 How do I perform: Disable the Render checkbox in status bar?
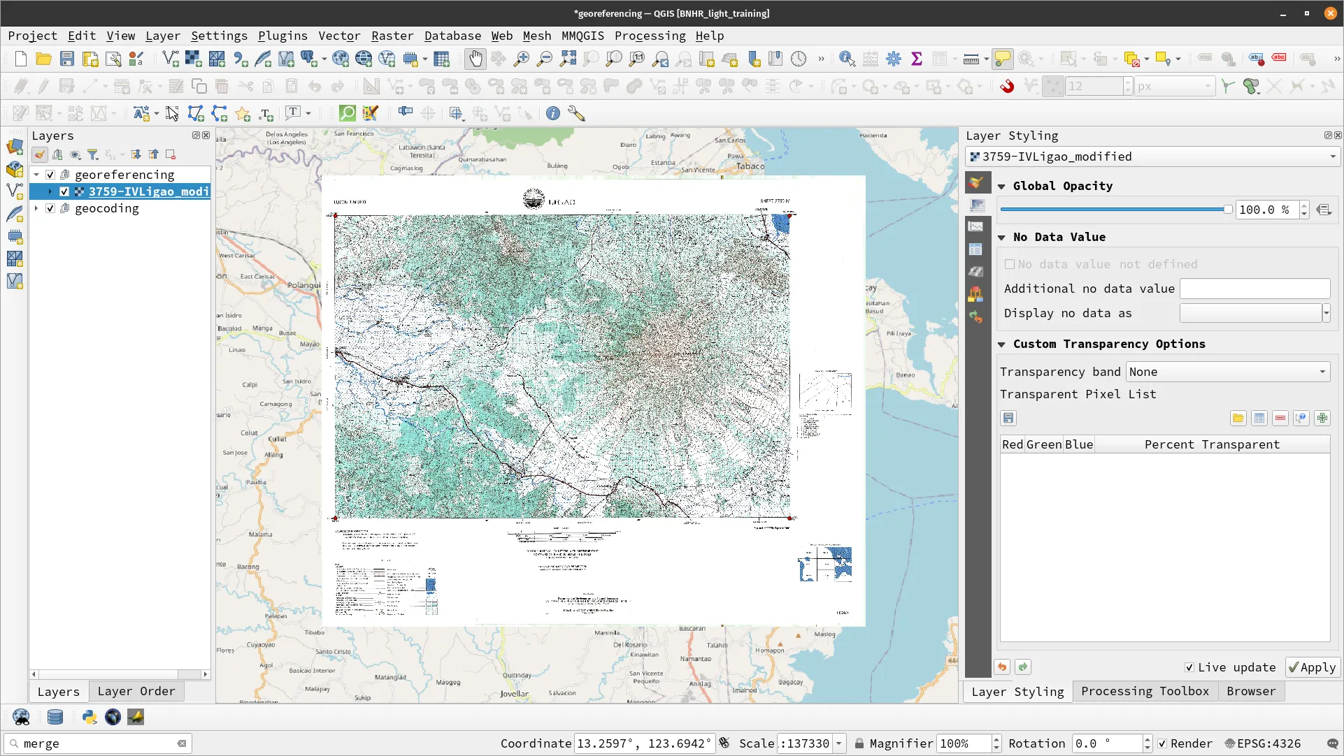1162,744
